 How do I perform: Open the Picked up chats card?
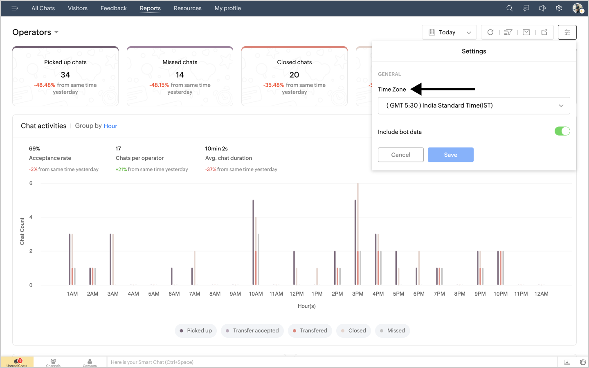tap(65, 76)
